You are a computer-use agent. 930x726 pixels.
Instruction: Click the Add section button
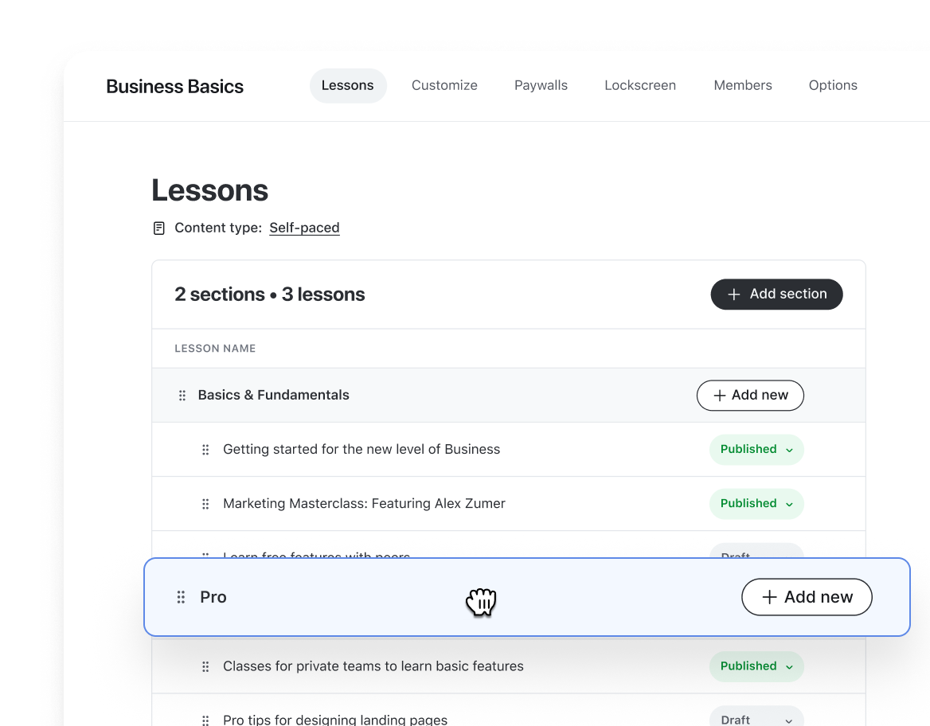(776, 294)
